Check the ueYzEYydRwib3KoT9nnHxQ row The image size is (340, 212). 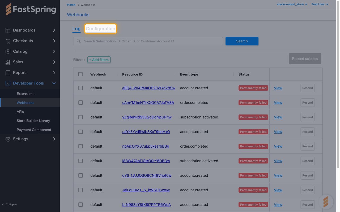pos(80,132)
